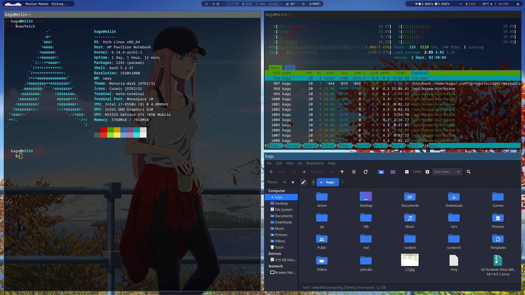Viewport: 525px width, 295px height.
Task: Open the Help menu
Action: 332,163
